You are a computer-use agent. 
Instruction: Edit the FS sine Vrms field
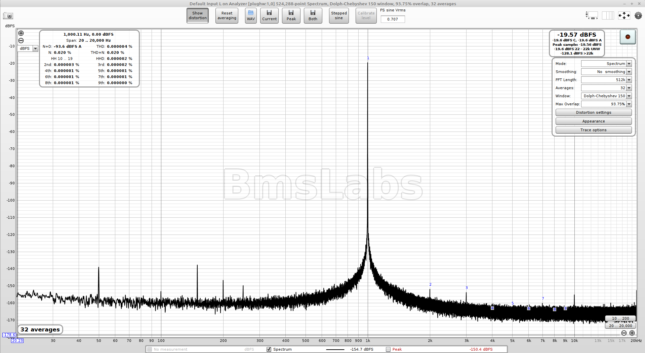(x=393, y=19)
